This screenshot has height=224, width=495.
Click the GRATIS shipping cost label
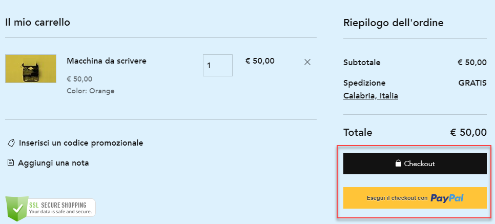click(x=472, y=83)
